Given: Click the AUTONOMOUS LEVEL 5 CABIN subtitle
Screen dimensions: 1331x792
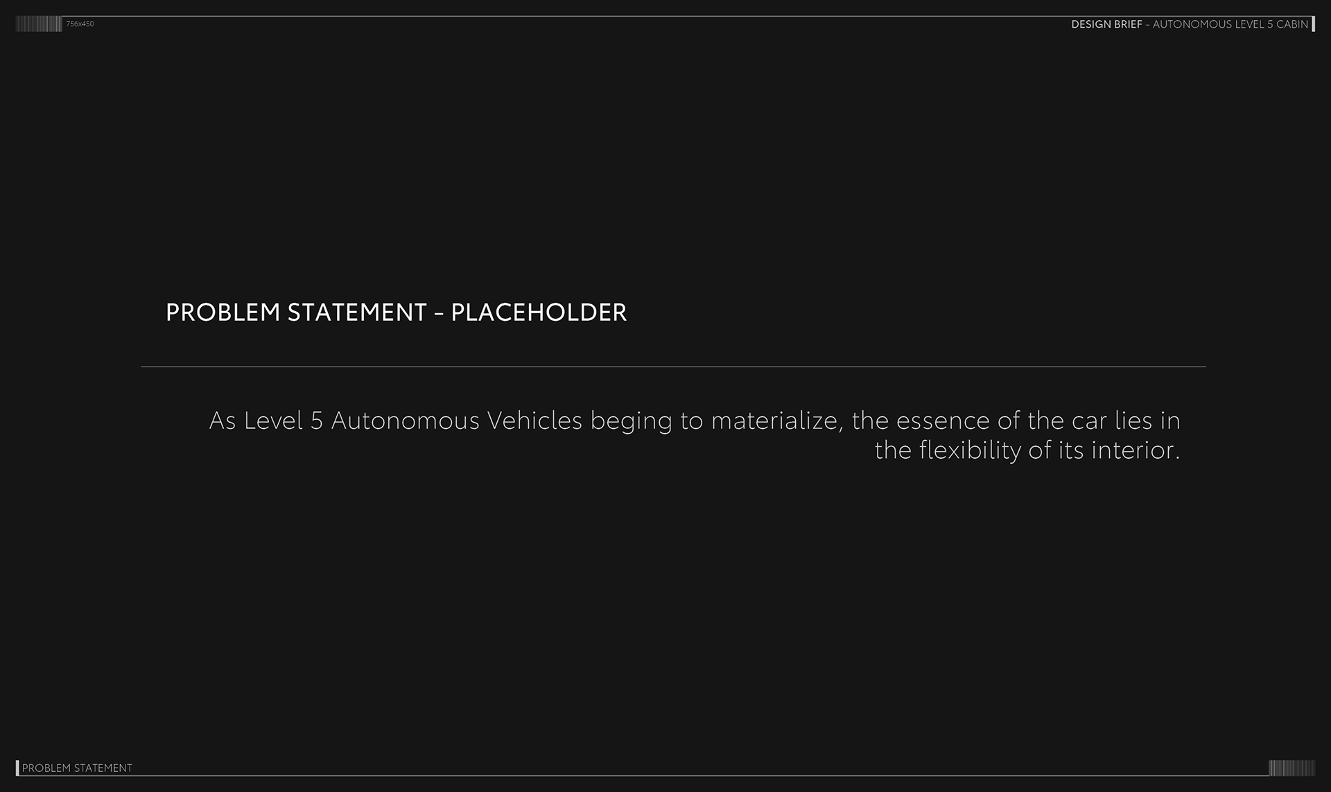Looking at the screenshot, I should click(1230, 24).
